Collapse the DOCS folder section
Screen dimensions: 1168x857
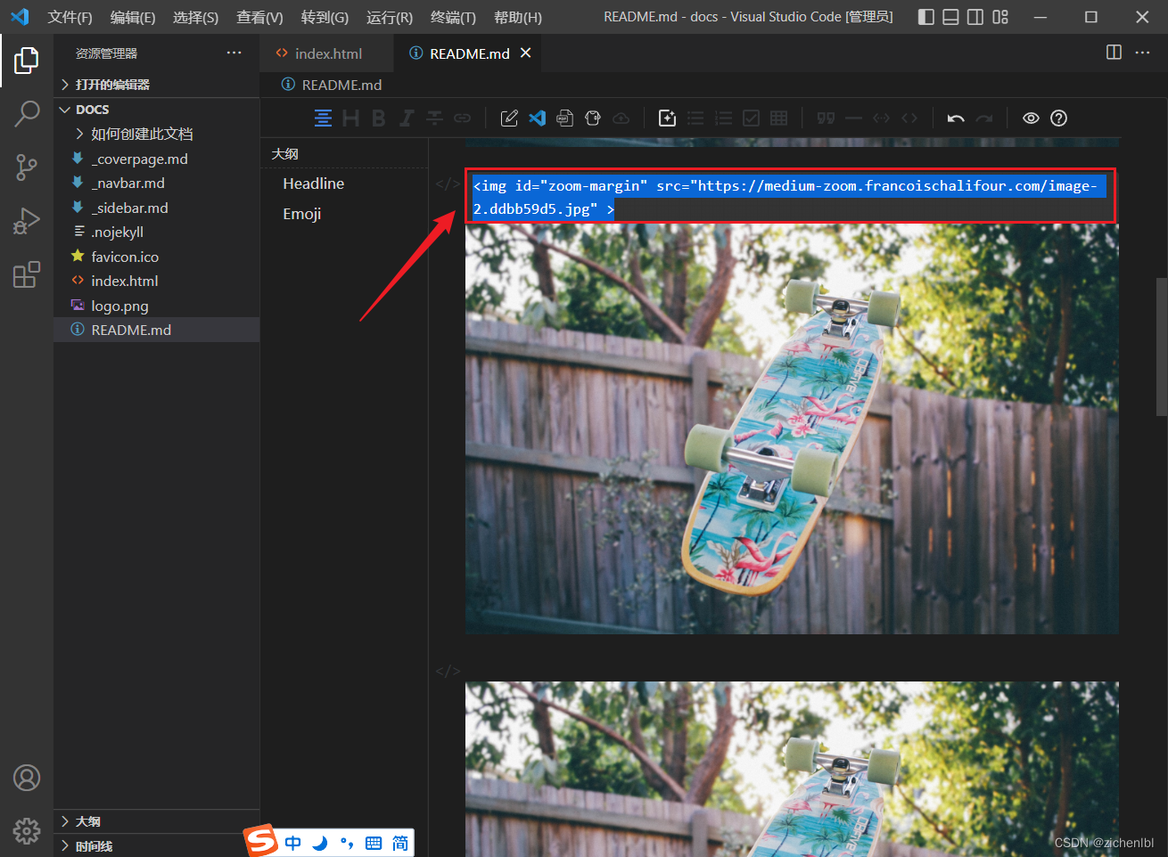point(156,110)
